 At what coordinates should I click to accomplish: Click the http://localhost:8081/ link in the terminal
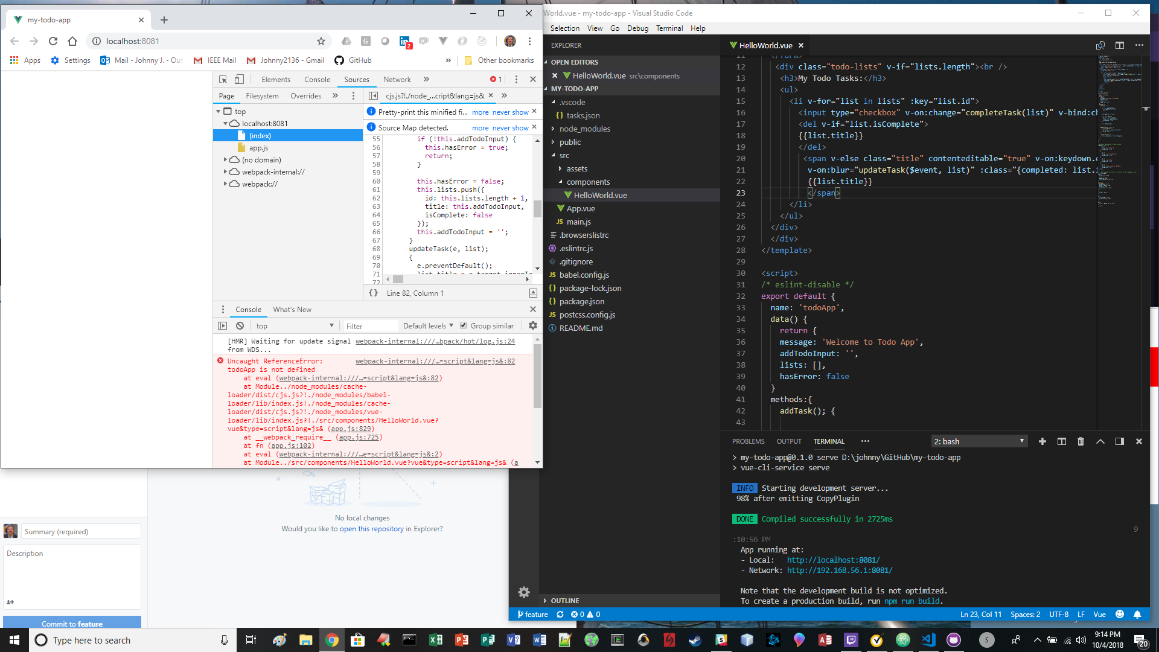(x=833, y=560)
